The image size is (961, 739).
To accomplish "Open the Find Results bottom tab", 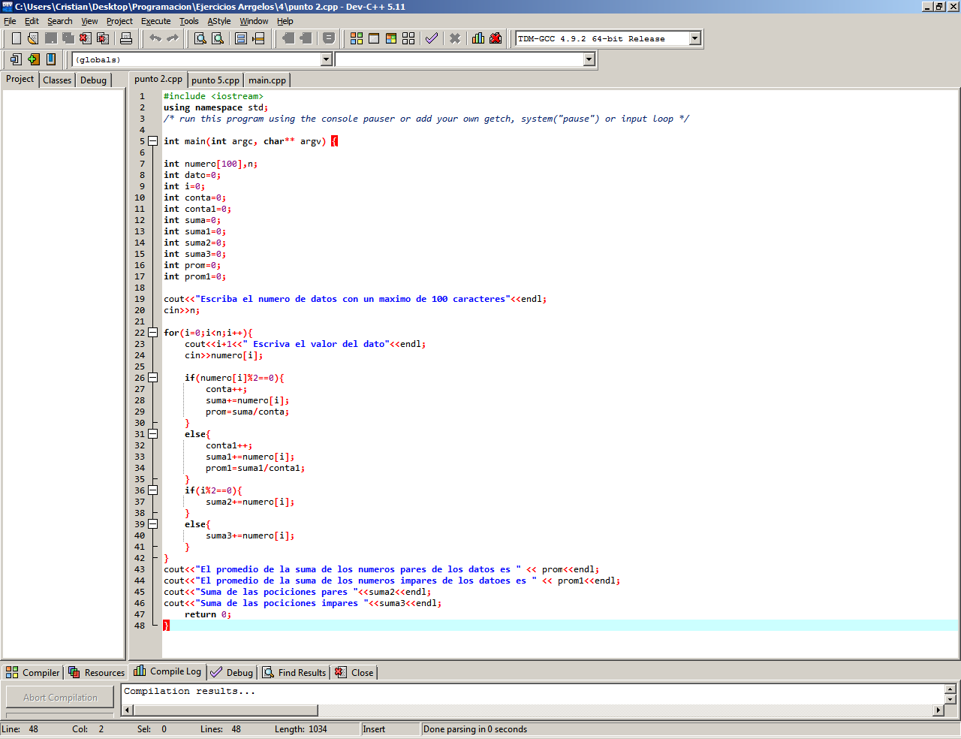I will click(x=294, y=673).
